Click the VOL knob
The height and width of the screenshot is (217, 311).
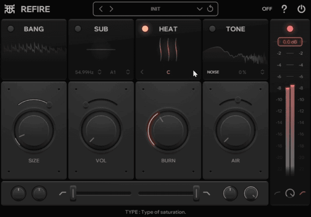click(x=101, y=130)
